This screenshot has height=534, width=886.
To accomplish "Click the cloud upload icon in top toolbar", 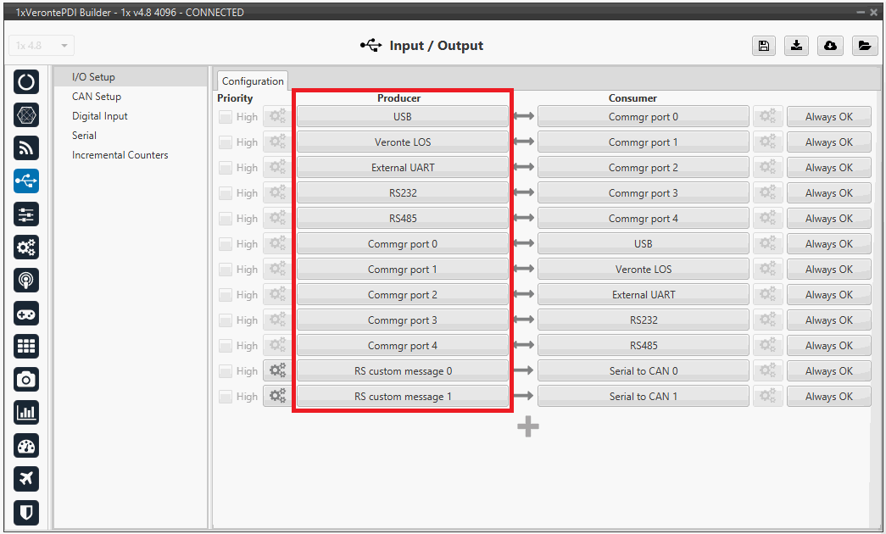I will pos(830,46).
